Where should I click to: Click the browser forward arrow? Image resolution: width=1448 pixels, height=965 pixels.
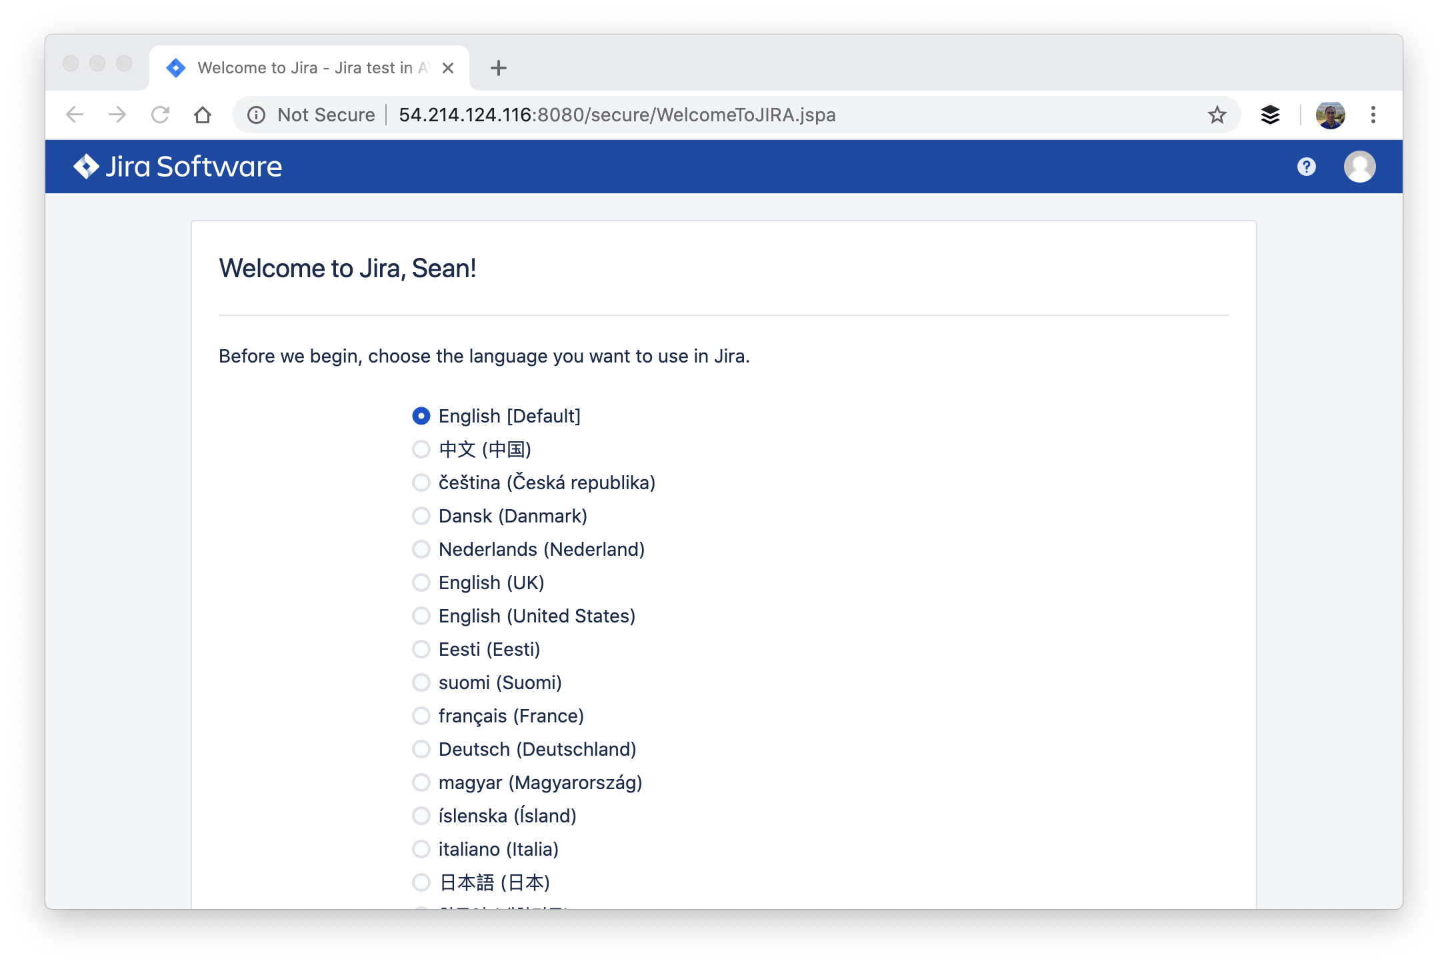117,115
